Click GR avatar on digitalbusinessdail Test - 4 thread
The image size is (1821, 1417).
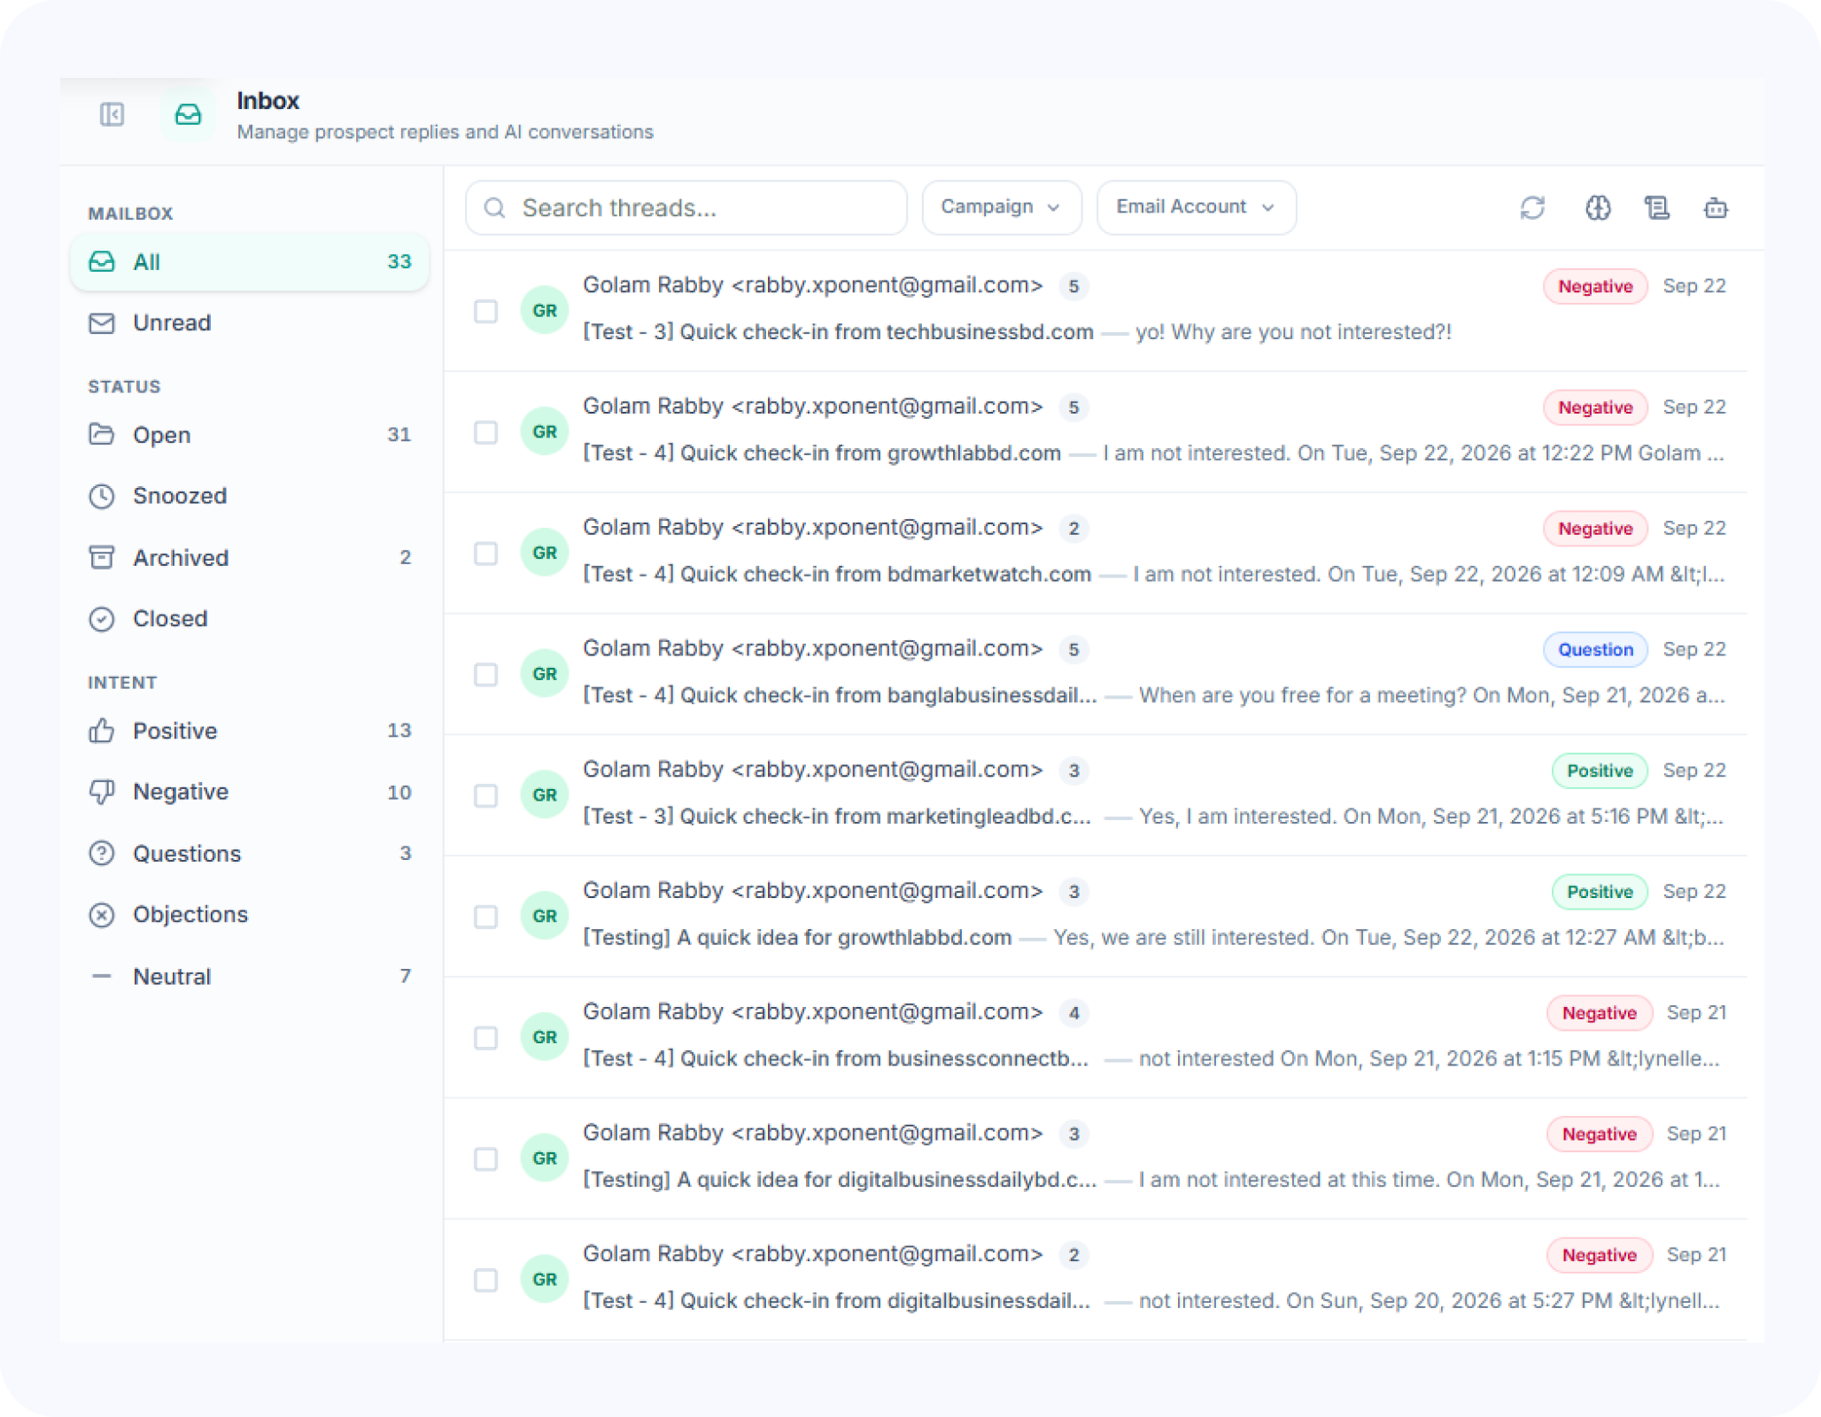545,1280
